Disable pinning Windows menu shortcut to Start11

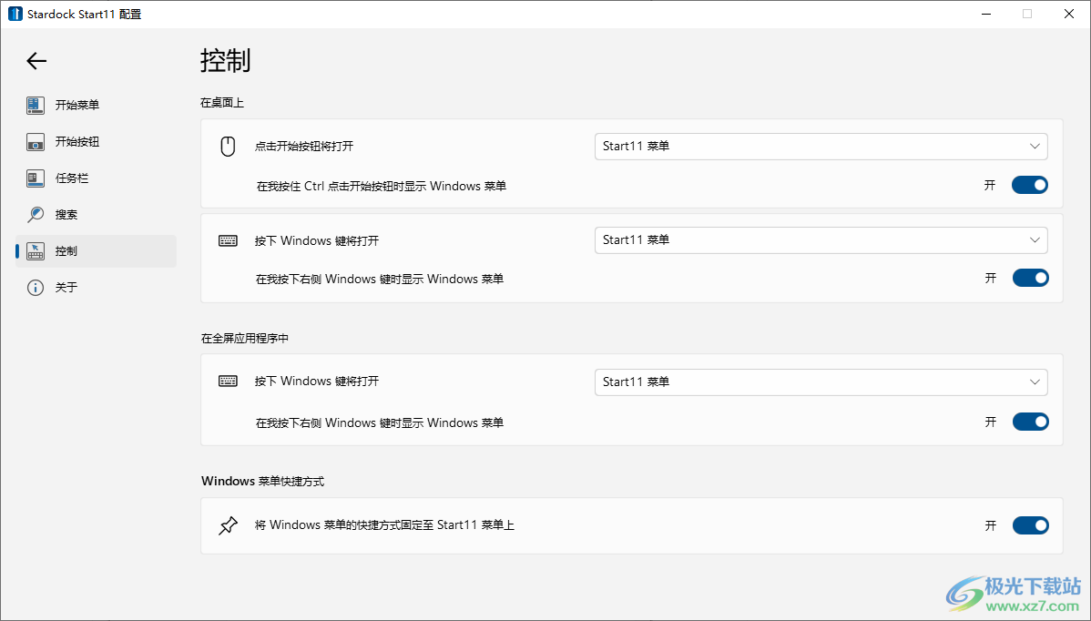[x=1030, y=525]
